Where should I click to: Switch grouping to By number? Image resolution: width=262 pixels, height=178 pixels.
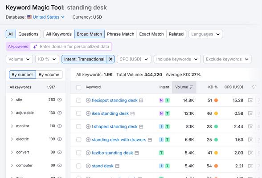22,75
